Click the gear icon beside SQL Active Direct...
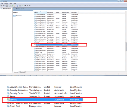 click(x=35, y=58)
